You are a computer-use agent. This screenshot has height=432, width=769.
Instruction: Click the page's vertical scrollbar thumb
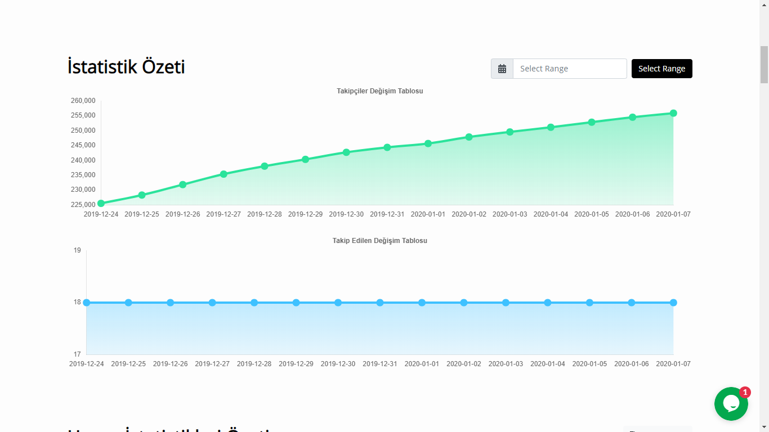click(x=764, y=65)
